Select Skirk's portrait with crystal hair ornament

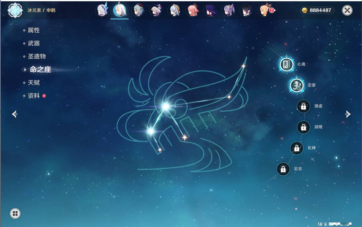point(102,11)
